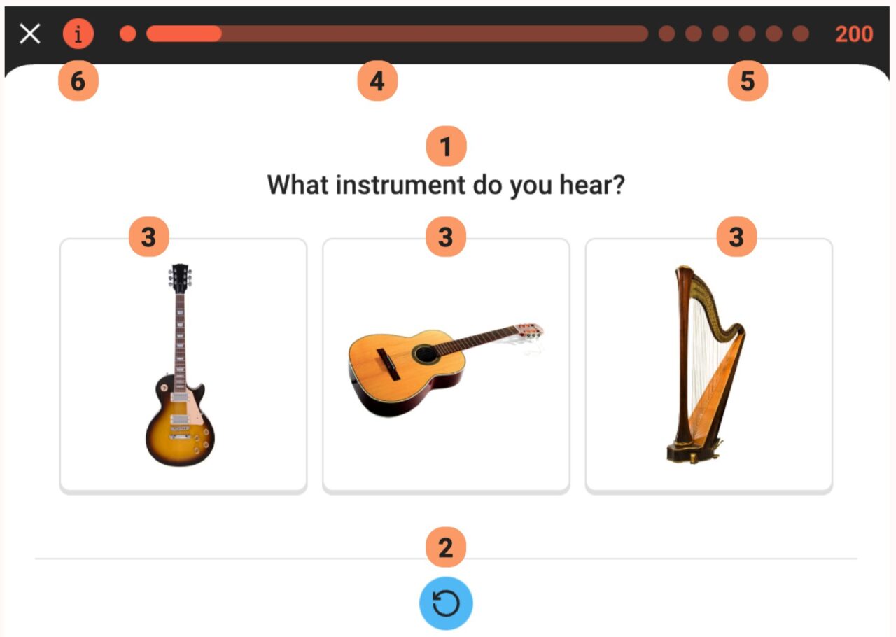
Task: Click the score value 200
Action: pyautogui.click(x=854, y=34)
